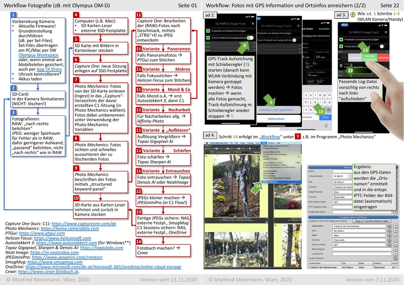Screen dimensions: 404x285
Task: Click the stepper beside the 14:38:01 time
Action: pos(350,176)
